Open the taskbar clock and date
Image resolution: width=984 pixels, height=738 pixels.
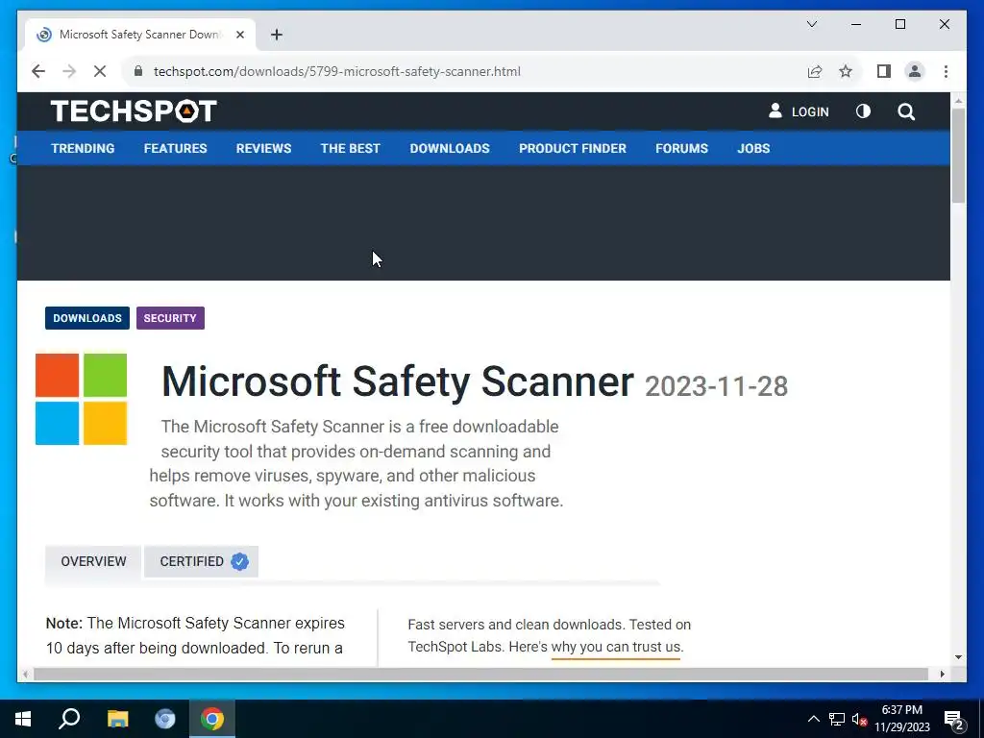tap(901, 719)
